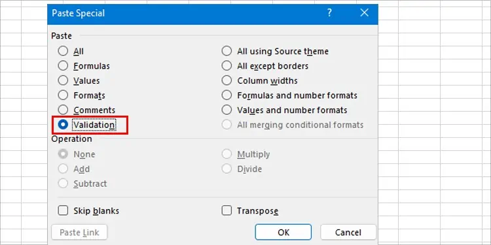Close the Paste Special dialog

[364, 13]
